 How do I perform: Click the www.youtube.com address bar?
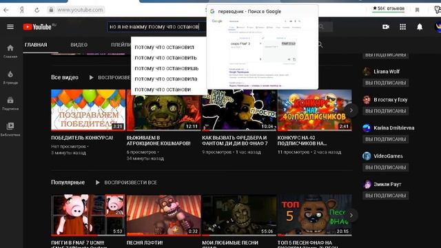click(x=80, y=10)
